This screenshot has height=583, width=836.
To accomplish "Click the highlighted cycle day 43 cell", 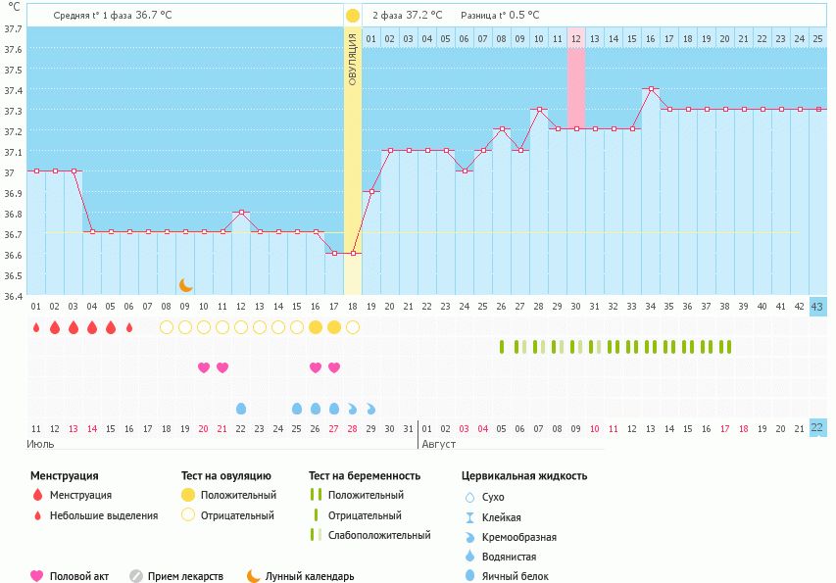I will [x=817, y=307].
